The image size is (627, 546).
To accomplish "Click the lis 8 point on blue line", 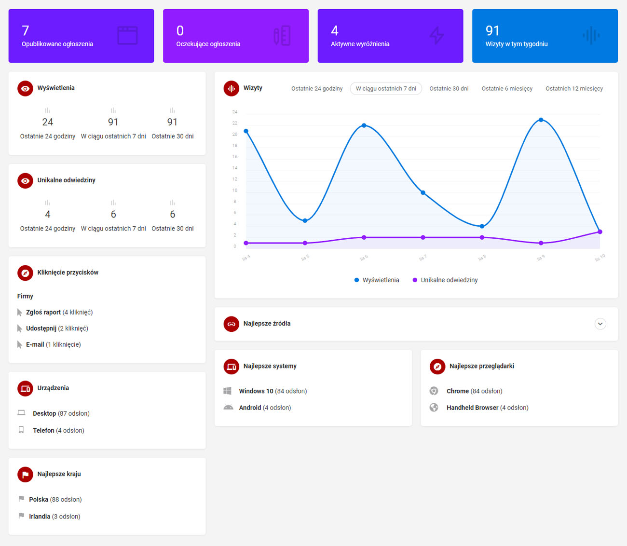I will point(482,226).
